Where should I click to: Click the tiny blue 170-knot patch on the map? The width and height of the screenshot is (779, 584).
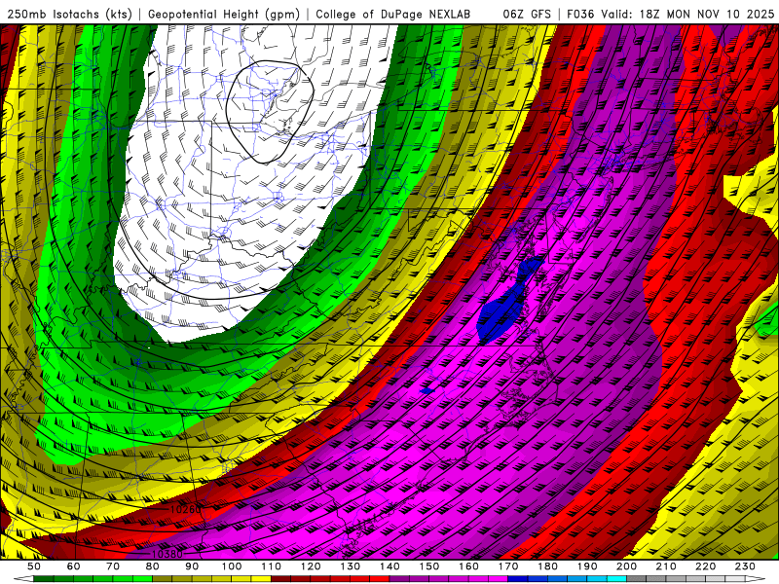(427, 391)
